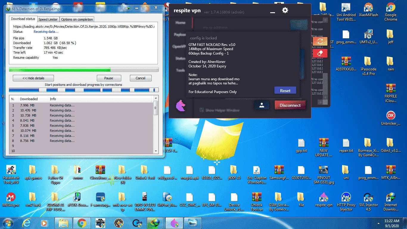Open the Options on completion tab

77,19
